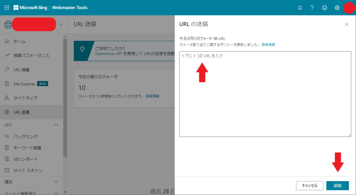
Task: Click sidebar scrollbar down arrow
Action: coord(65,192)
